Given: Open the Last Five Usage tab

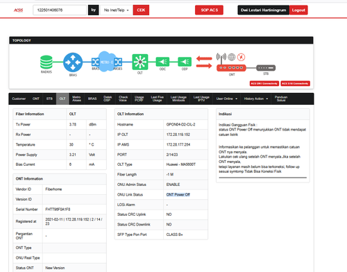Looking at the screenshot, I should click(x=157, y=99).
